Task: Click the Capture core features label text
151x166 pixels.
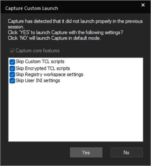Action: [x=37, y=51]
